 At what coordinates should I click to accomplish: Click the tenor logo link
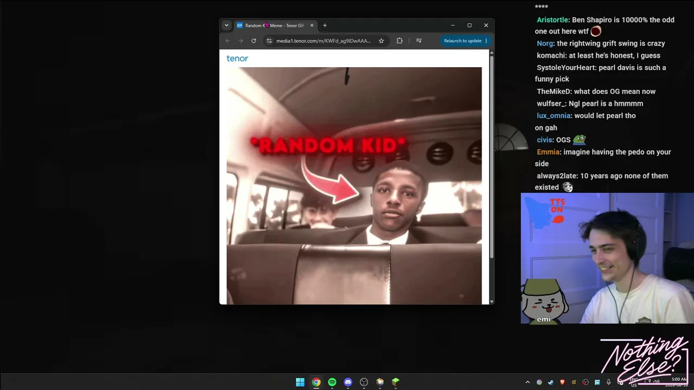tap(237, 58)
